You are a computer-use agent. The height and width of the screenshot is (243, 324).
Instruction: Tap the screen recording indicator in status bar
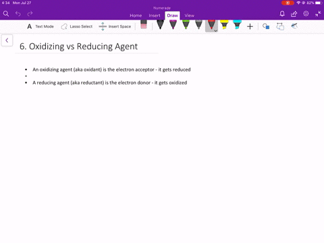pyautogui.click(x=288, y=3)
